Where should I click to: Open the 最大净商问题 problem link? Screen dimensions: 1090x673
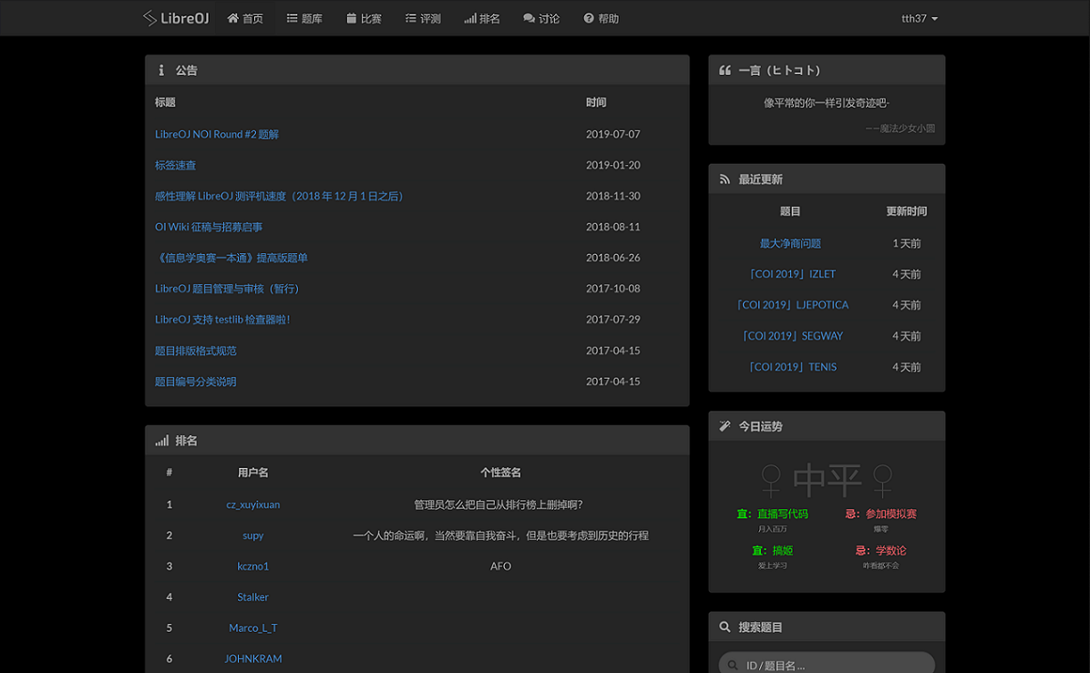[x=790, y=243]
